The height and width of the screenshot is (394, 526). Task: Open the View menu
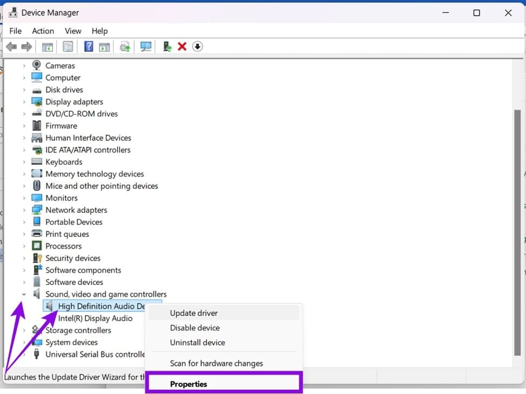click(73, 31)
